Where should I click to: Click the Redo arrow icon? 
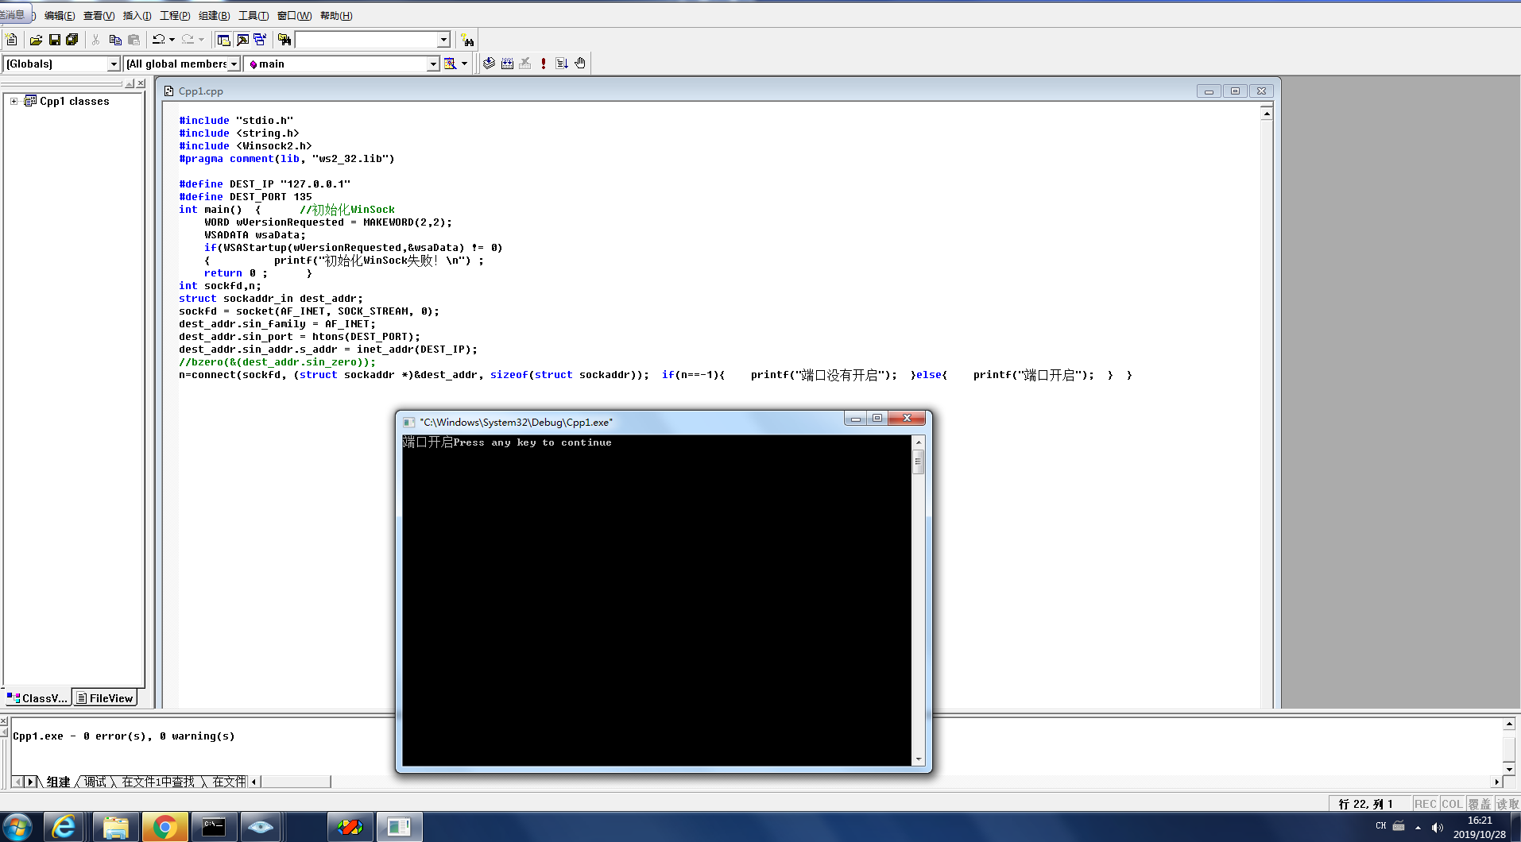(x=188, y=40)
